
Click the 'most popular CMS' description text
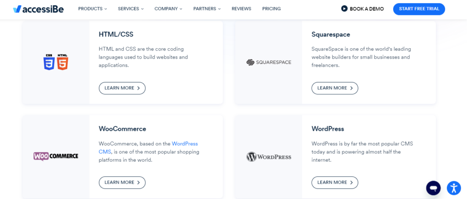(x=362, y=152)
